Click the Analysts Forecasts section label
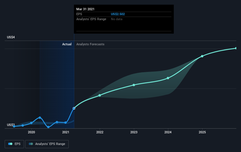 click(90, 44)
